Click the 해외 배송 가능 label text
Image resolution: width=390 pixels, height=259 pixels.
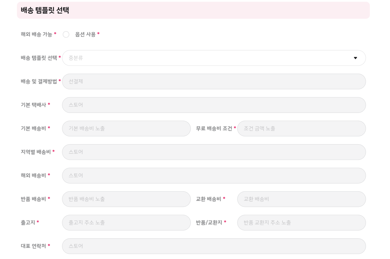36,35
